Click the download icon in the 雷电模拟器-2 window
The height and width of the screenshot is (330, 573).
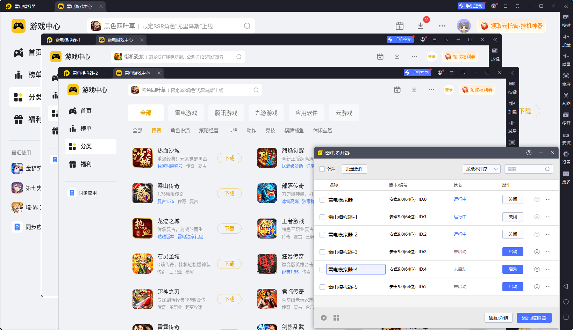(x=414, y=90)
